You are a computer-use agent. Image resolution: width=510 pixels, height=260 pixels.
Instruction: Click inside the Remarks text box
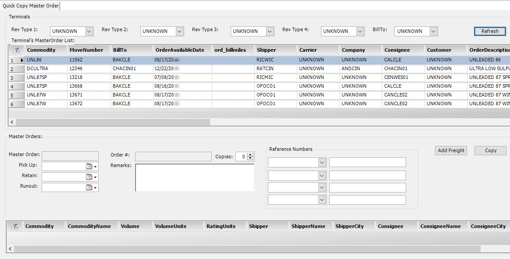(195, 178)
